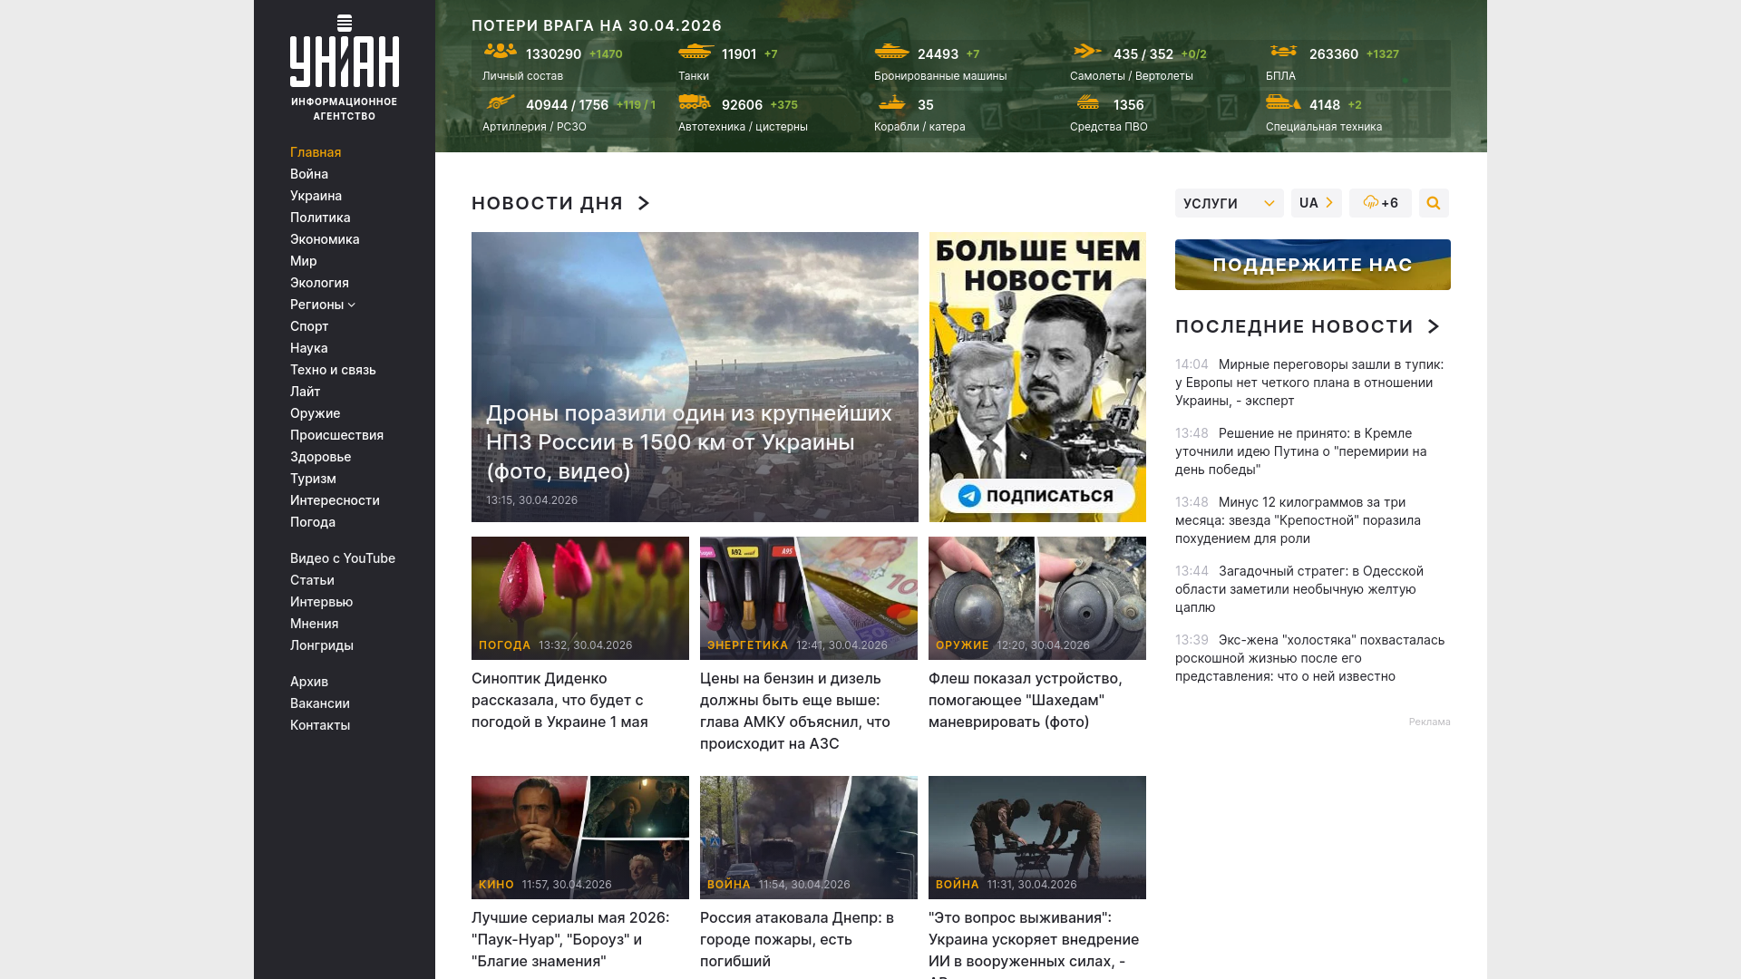The image size is (1741, 979).
Task: Open the Здоровье section
Action: [x=320, y=457]
